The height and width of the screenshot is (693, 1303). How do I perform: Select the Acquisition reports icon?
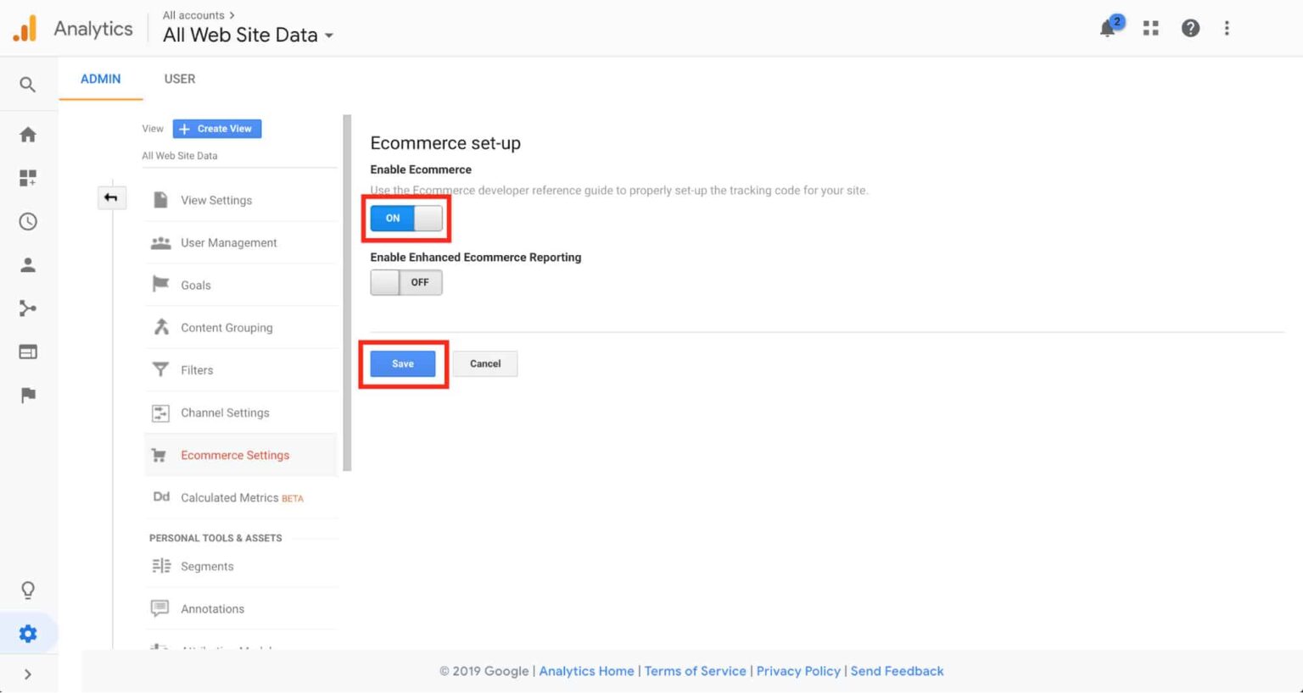pos(27,308)
